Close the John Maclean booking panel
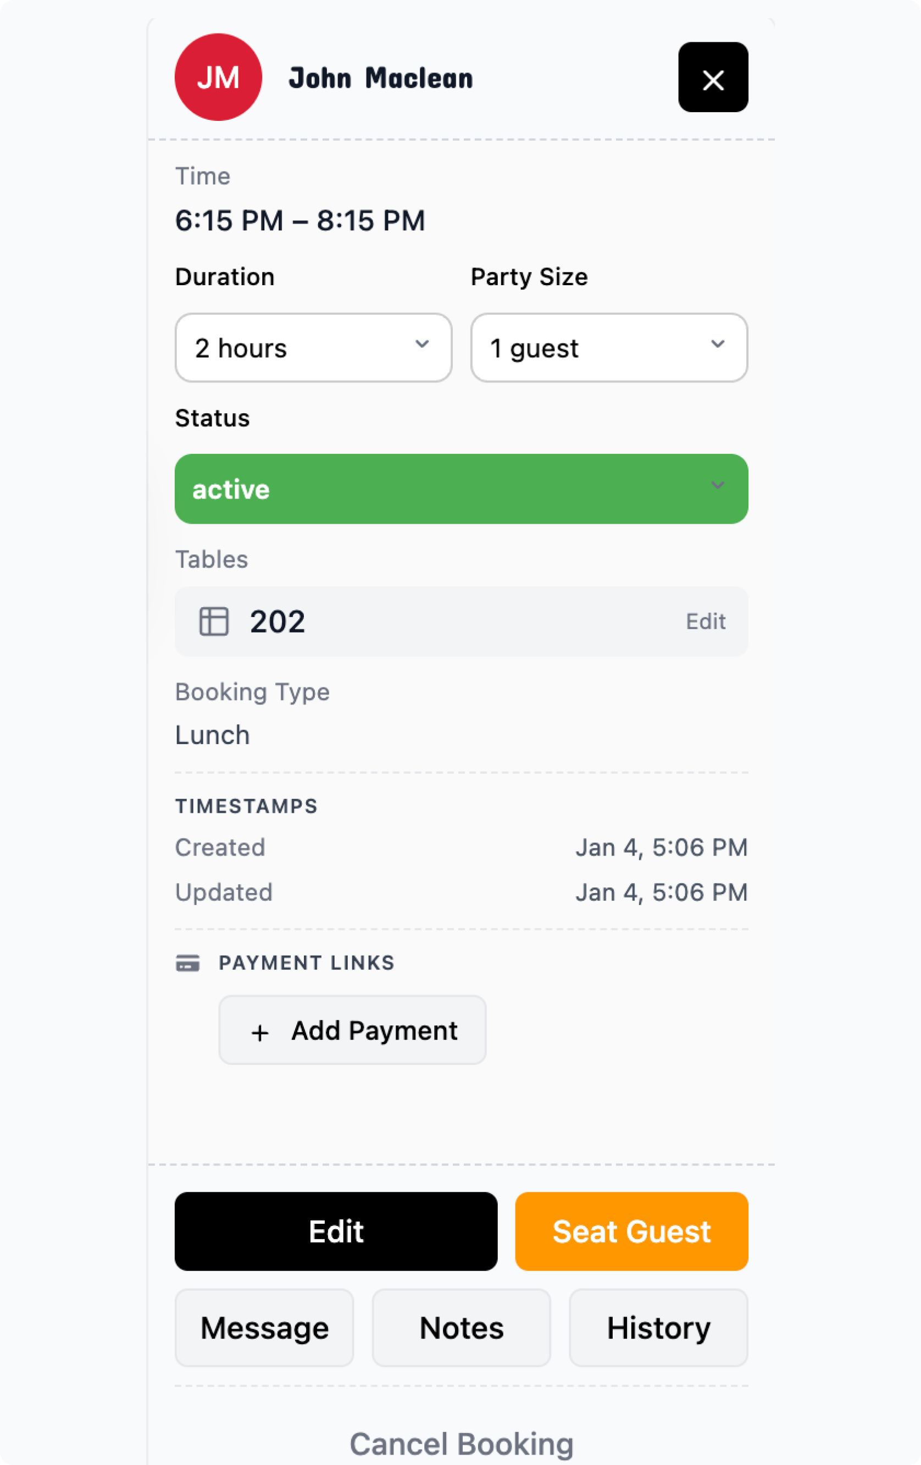The image size is (921, 1465). (x=713, y=77)
